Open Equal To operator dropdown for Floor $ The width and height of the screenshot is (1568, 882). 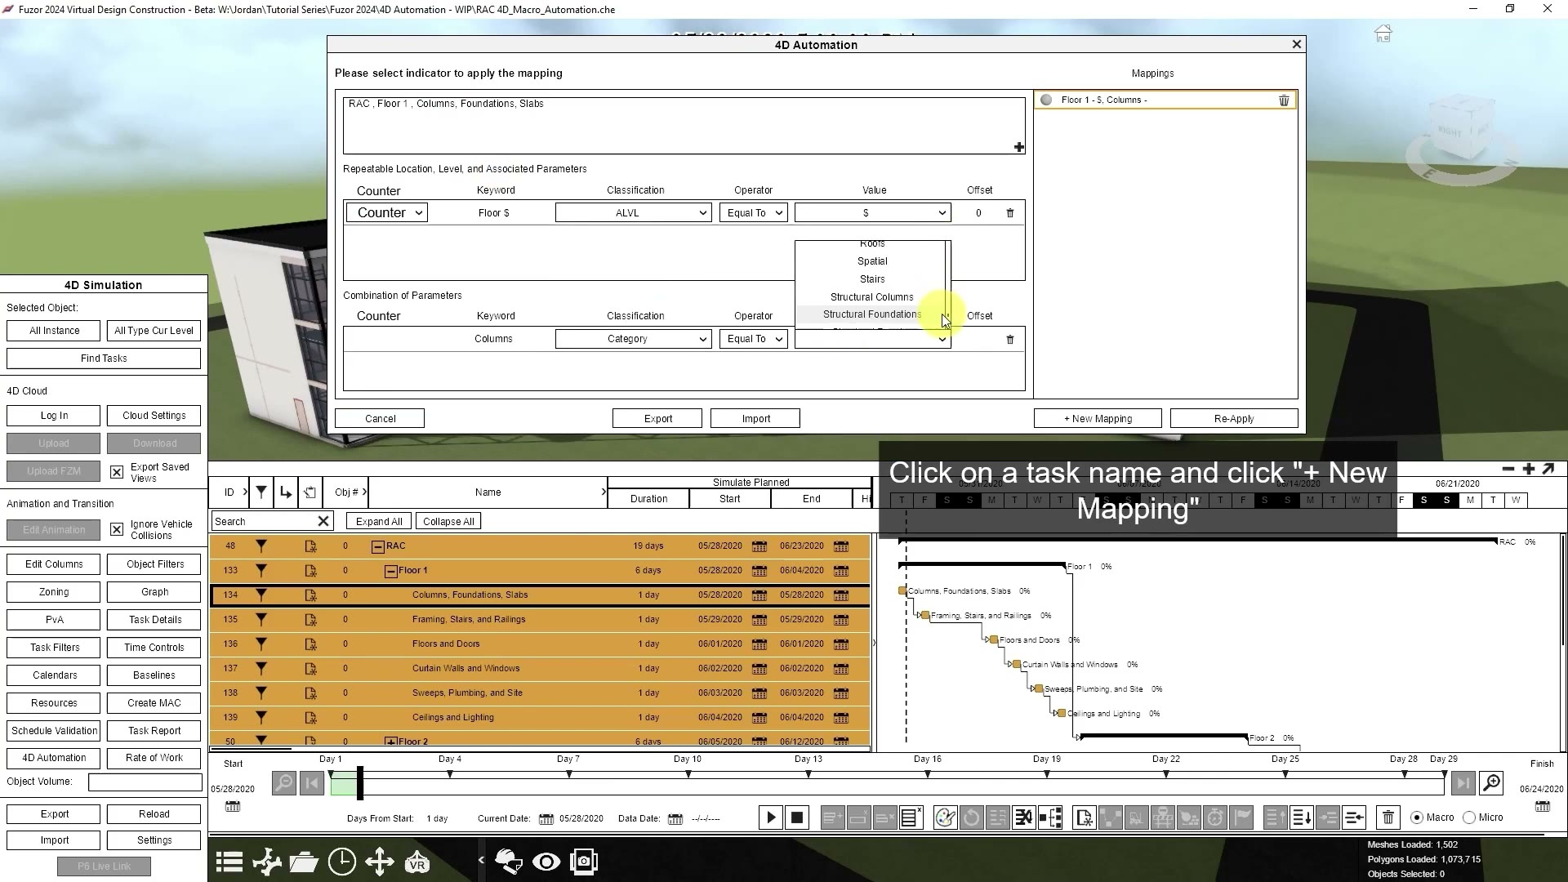click(x=753, y=213)
